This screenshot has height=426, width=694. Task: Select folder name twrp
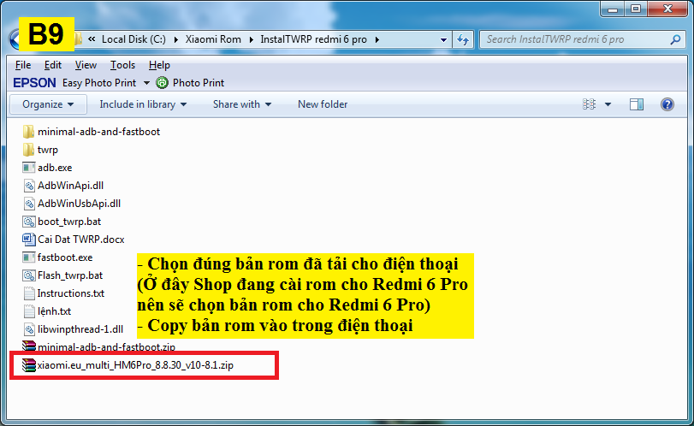(48, 150)
